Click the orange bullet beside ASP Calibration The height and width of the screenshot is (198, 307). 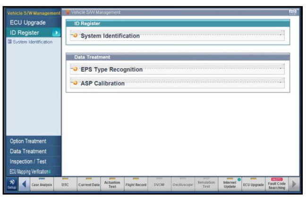pyautogui.click(x=75, y=83)
